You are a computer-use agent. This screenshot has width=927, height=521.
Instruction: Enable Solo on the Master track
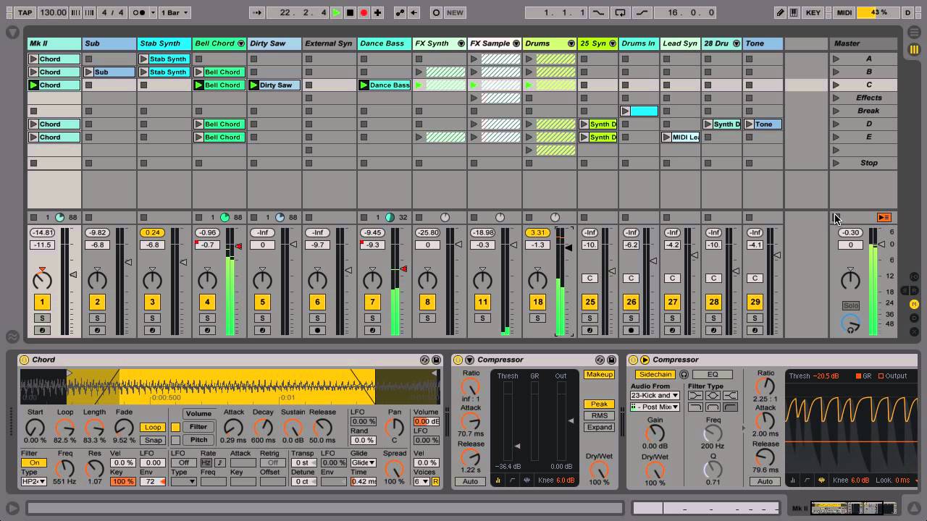click(x=850, y=305)
